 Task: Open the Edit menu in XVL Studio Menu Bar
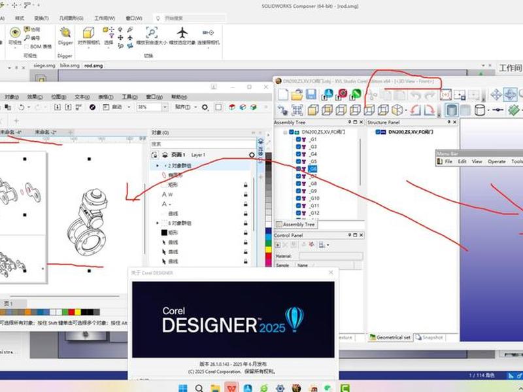462,161
